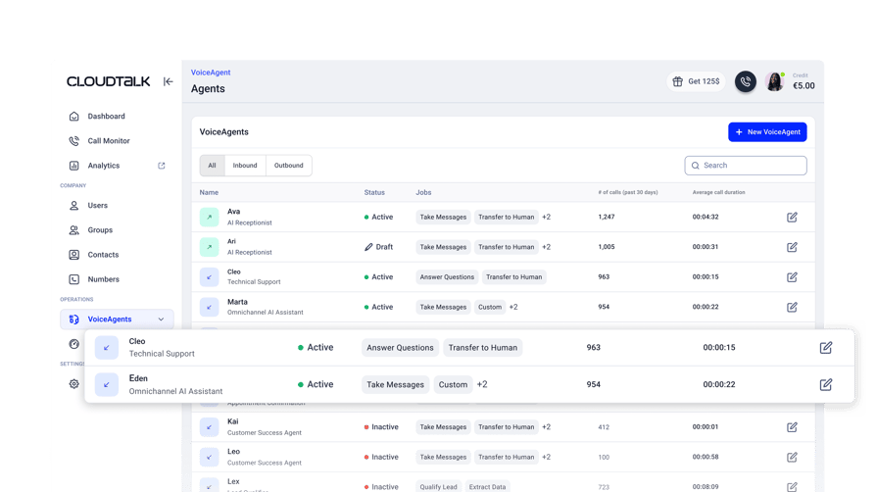876x492 pixels.
Task: Edit Cleo in the highlighted overlay row
Action: (826, 348)
